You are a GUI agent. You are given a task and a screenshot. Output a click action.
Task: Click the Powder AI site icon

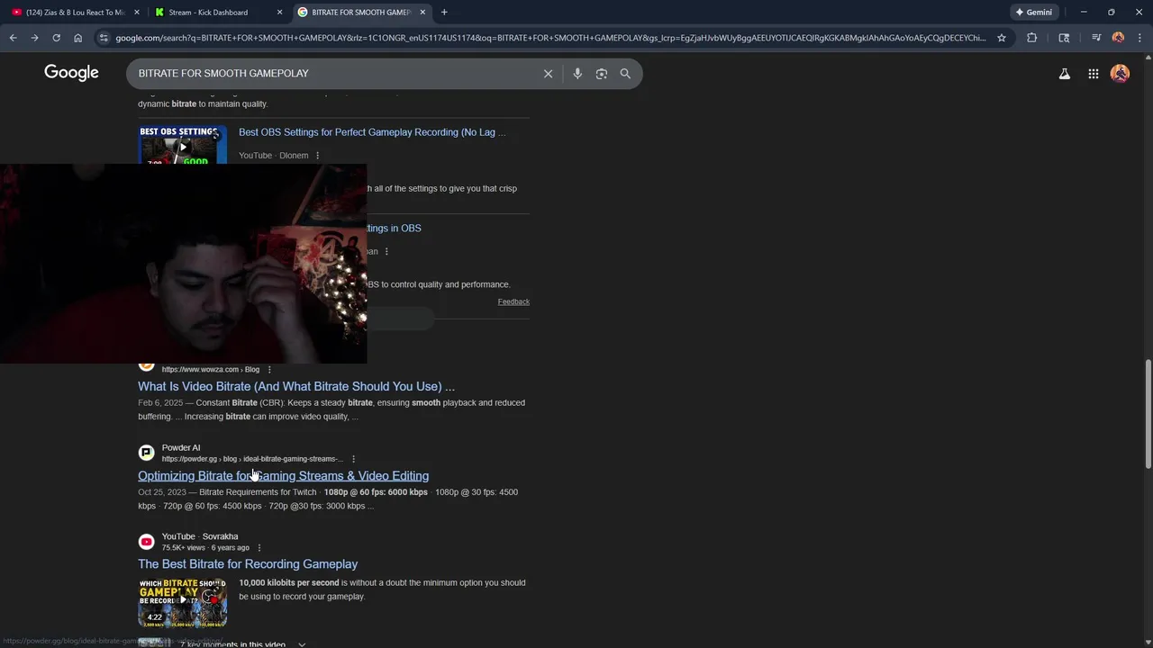[146, 453]
